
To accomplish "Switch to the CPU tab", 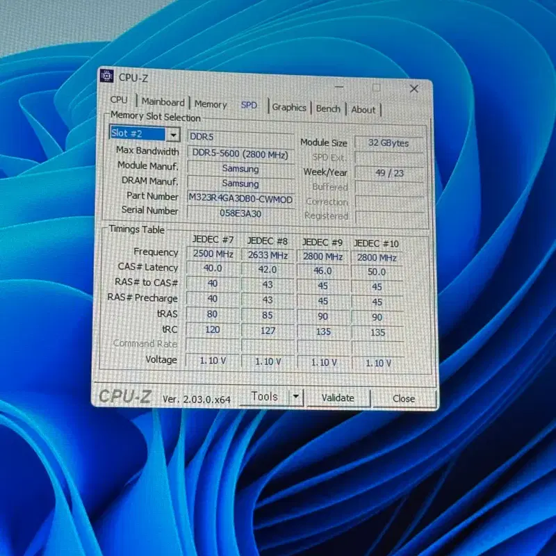I will (x=119, y=100).
